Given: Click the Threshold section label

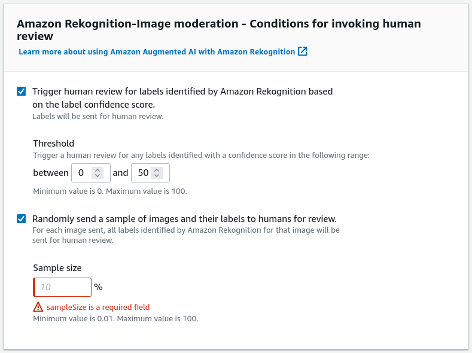Looking at the screenshot, I should click(x=54, y=143).
